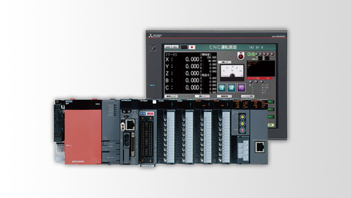Screen dimensions: 351x198
Task: Select the purple square button on HMI
Action: [x=241, y=87]
